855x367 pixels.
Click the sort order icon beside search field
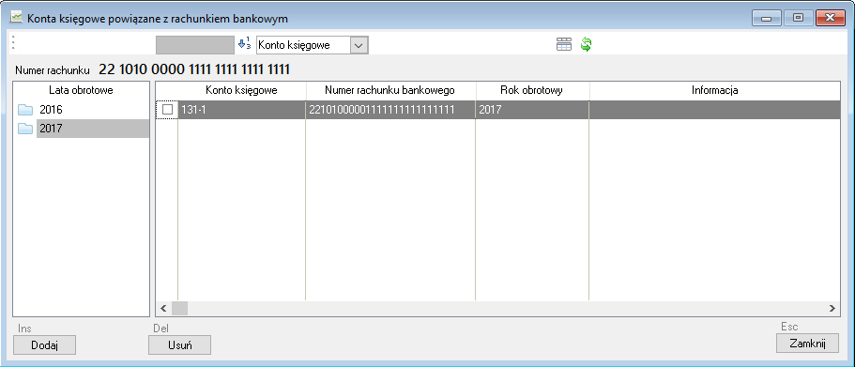pos(244,45)
